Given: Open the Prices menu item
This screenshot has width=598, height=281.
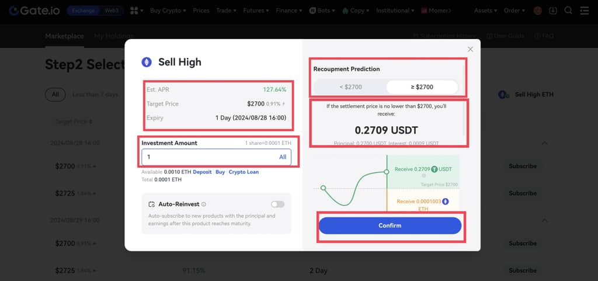Looking at the screenshot, I should pos(201,11).
